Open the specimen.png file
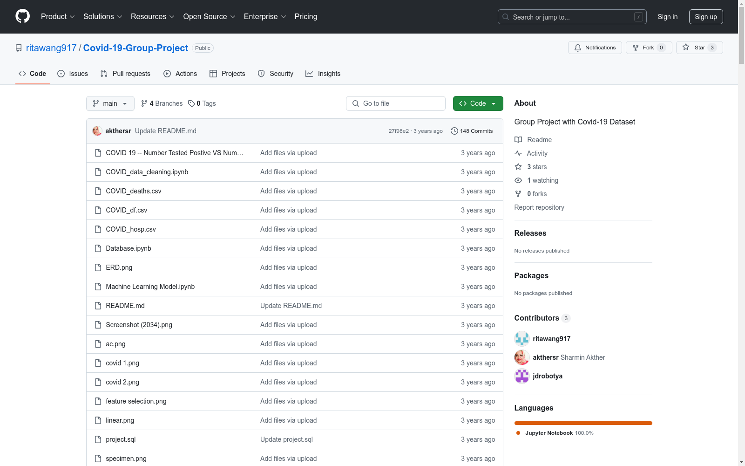745x466 pixels. coord(126,459)
